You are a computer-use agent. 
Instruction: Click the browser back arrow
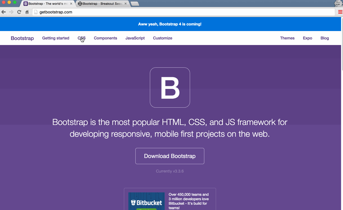pos(4,12)
